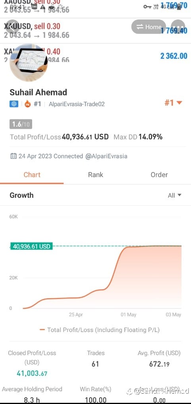Tap the 40,936.61 USD chart label
This screenshot has width=191, height=404.
point(31,246)
